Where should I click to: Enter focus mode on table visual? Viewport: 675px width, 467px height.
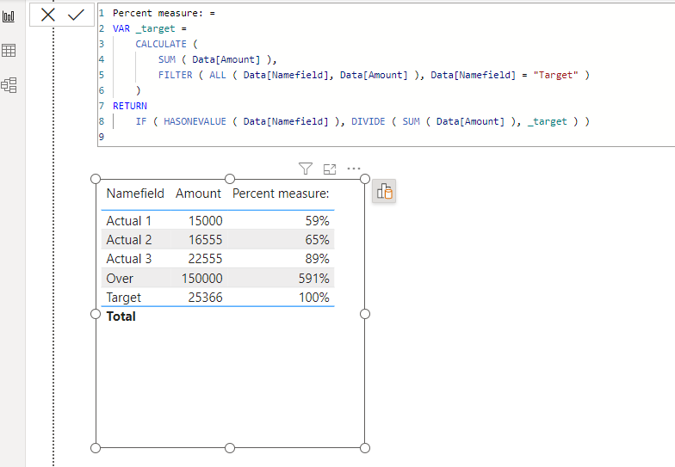[x=329, y=169]
